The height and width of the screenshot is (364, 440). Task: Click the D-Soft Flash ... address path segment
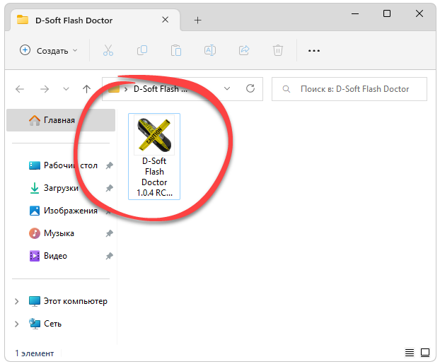161,89
